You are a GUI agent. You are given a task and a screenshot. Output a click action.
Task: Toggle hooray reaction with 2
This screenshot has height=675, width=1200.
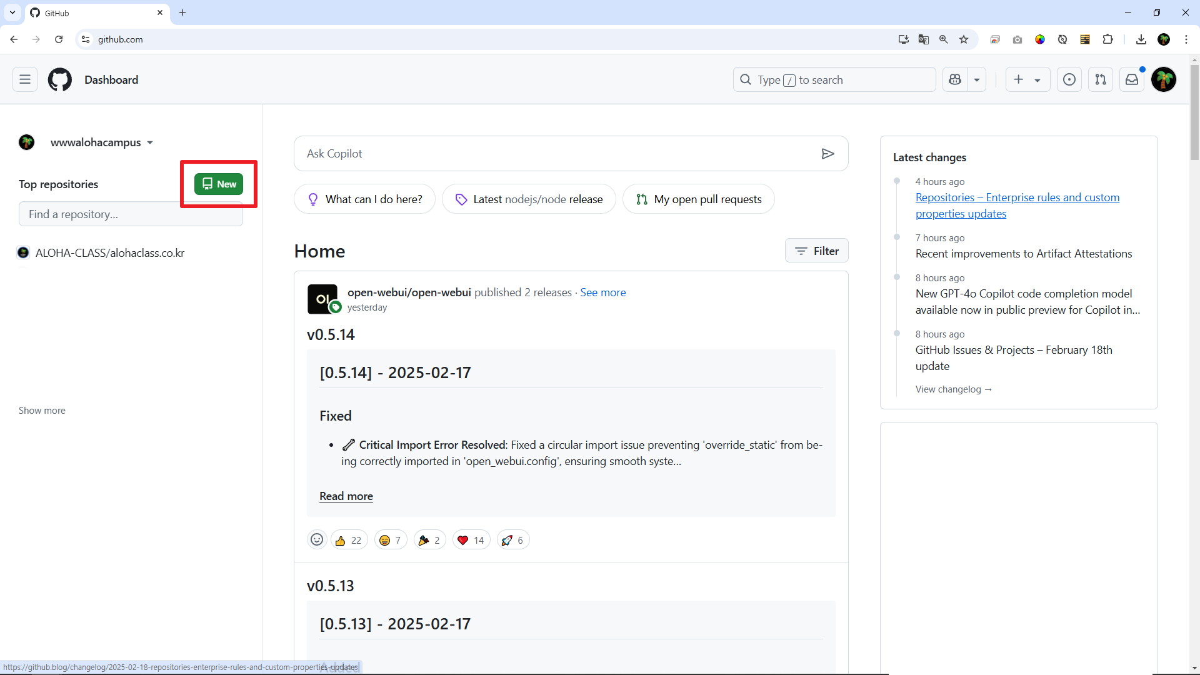point(429,540)
